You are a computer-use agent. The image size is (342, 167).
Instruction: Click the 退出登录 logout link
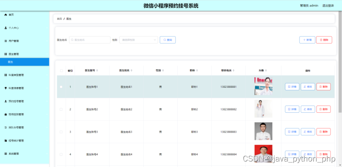[x=328, y=6]
